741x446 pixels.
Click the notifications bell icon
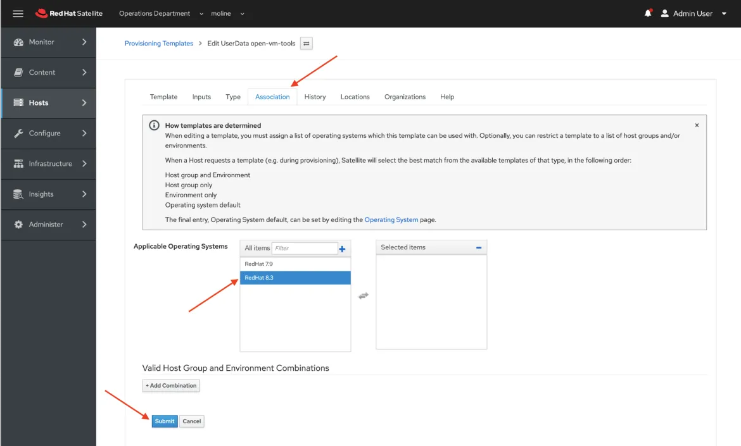tap(648, 13)
